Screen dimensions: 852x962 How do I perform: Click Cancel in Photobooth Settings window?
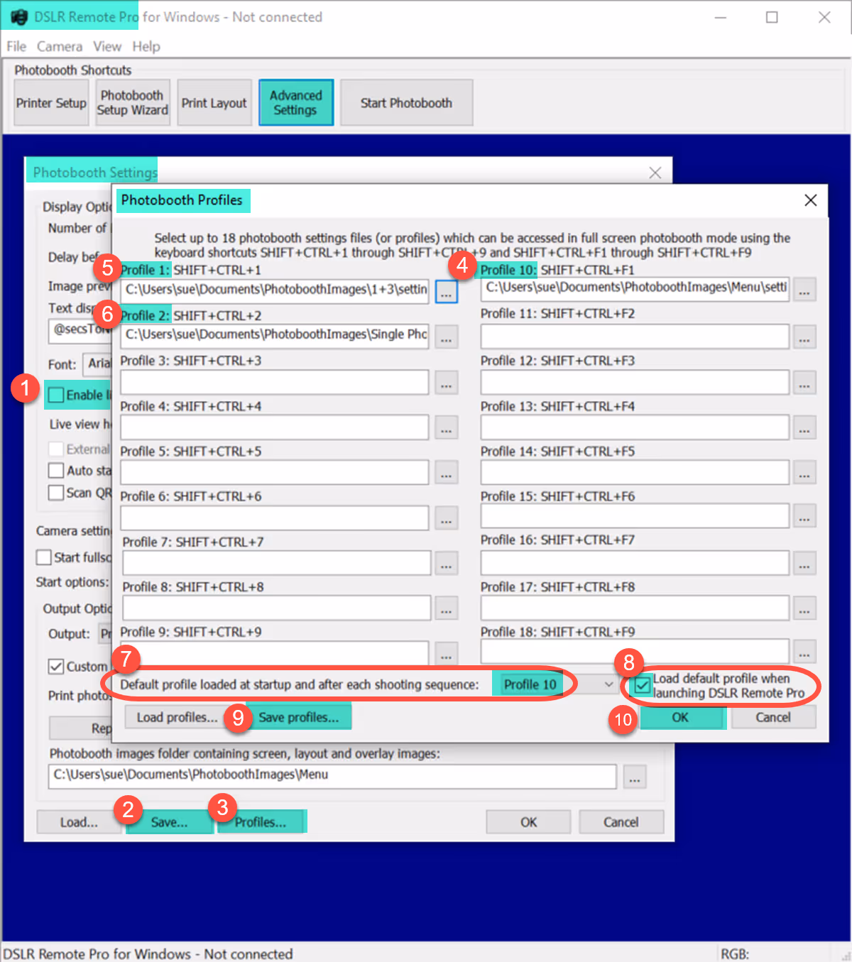pyautogui.click(x=621, y=822)
